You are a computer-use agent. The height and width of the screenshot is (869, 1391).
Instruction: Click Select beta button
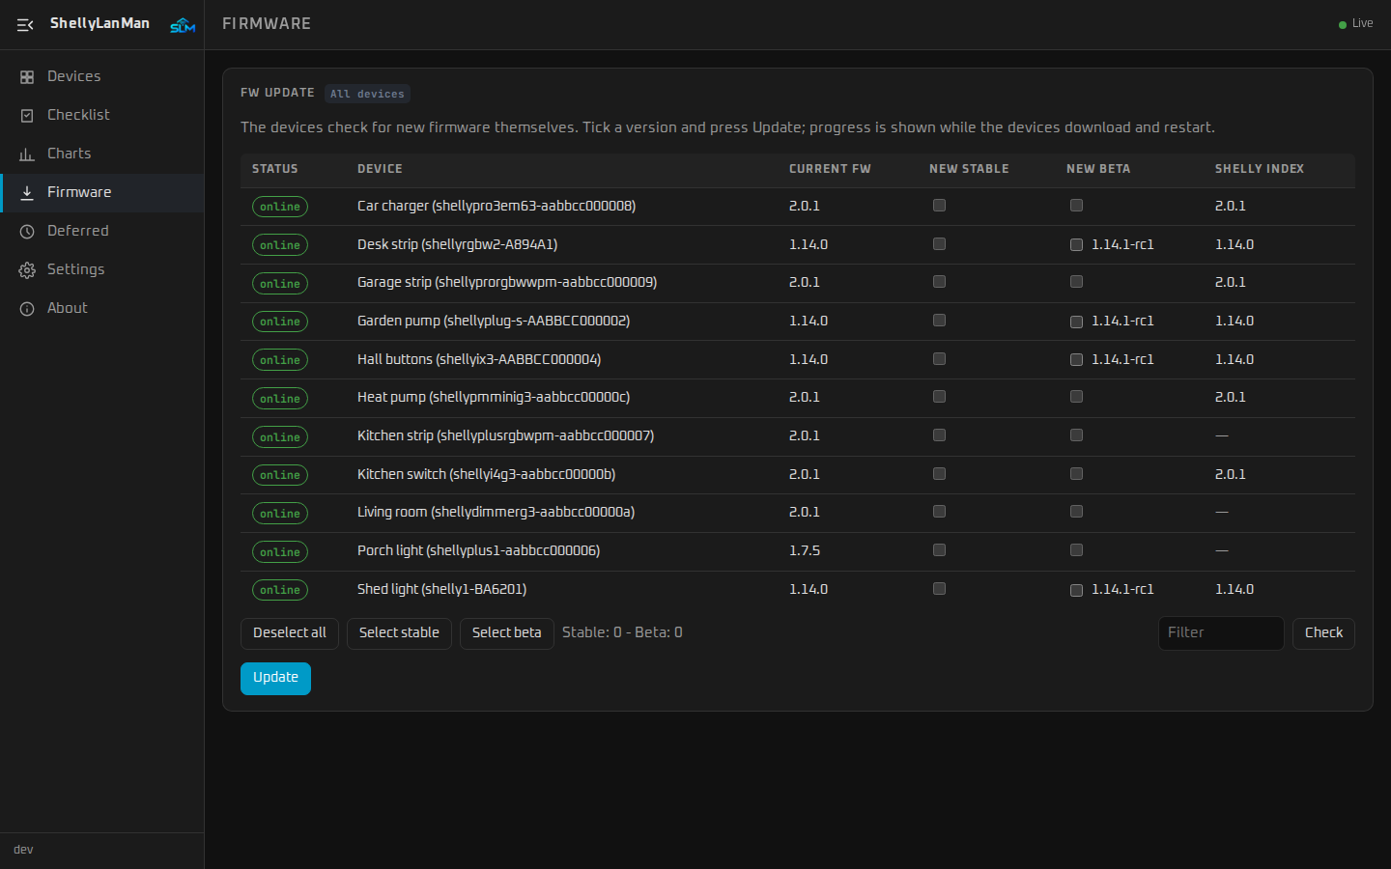pyautogui.click(x=506, y=633)
